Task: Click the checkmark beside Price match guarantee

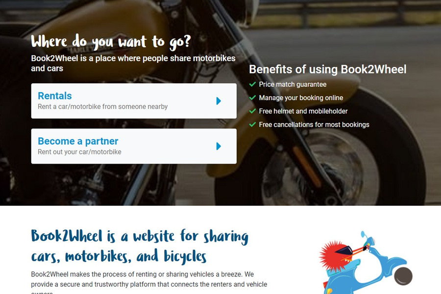Action: (x=252, y=84)
